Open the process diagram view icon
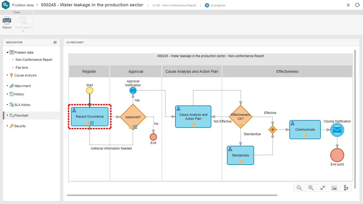363x204 pixels. click(346, 188)
